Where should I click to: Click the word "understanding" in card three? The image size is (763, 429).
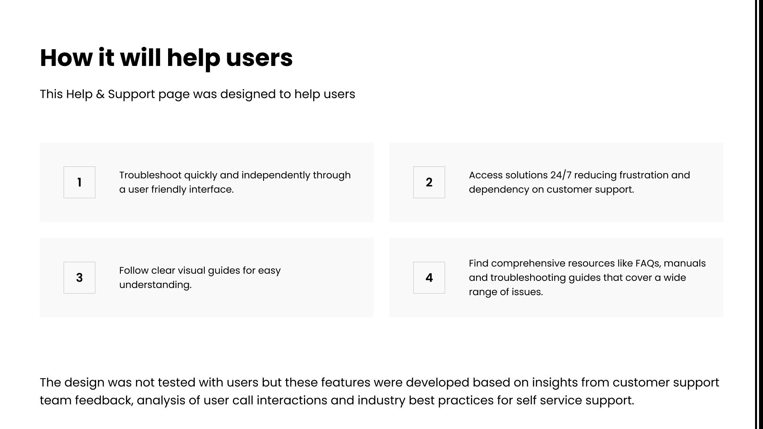click(x=155, y=285)
